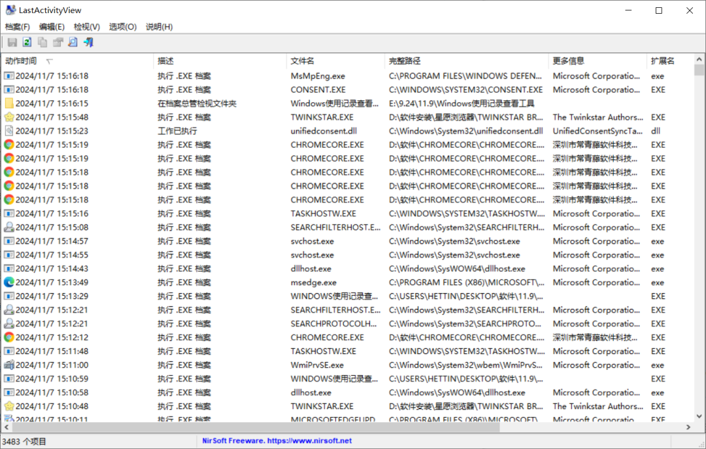Sort by the 完整路径 column header
706x449 pixels.
click(x=467, y=61)
